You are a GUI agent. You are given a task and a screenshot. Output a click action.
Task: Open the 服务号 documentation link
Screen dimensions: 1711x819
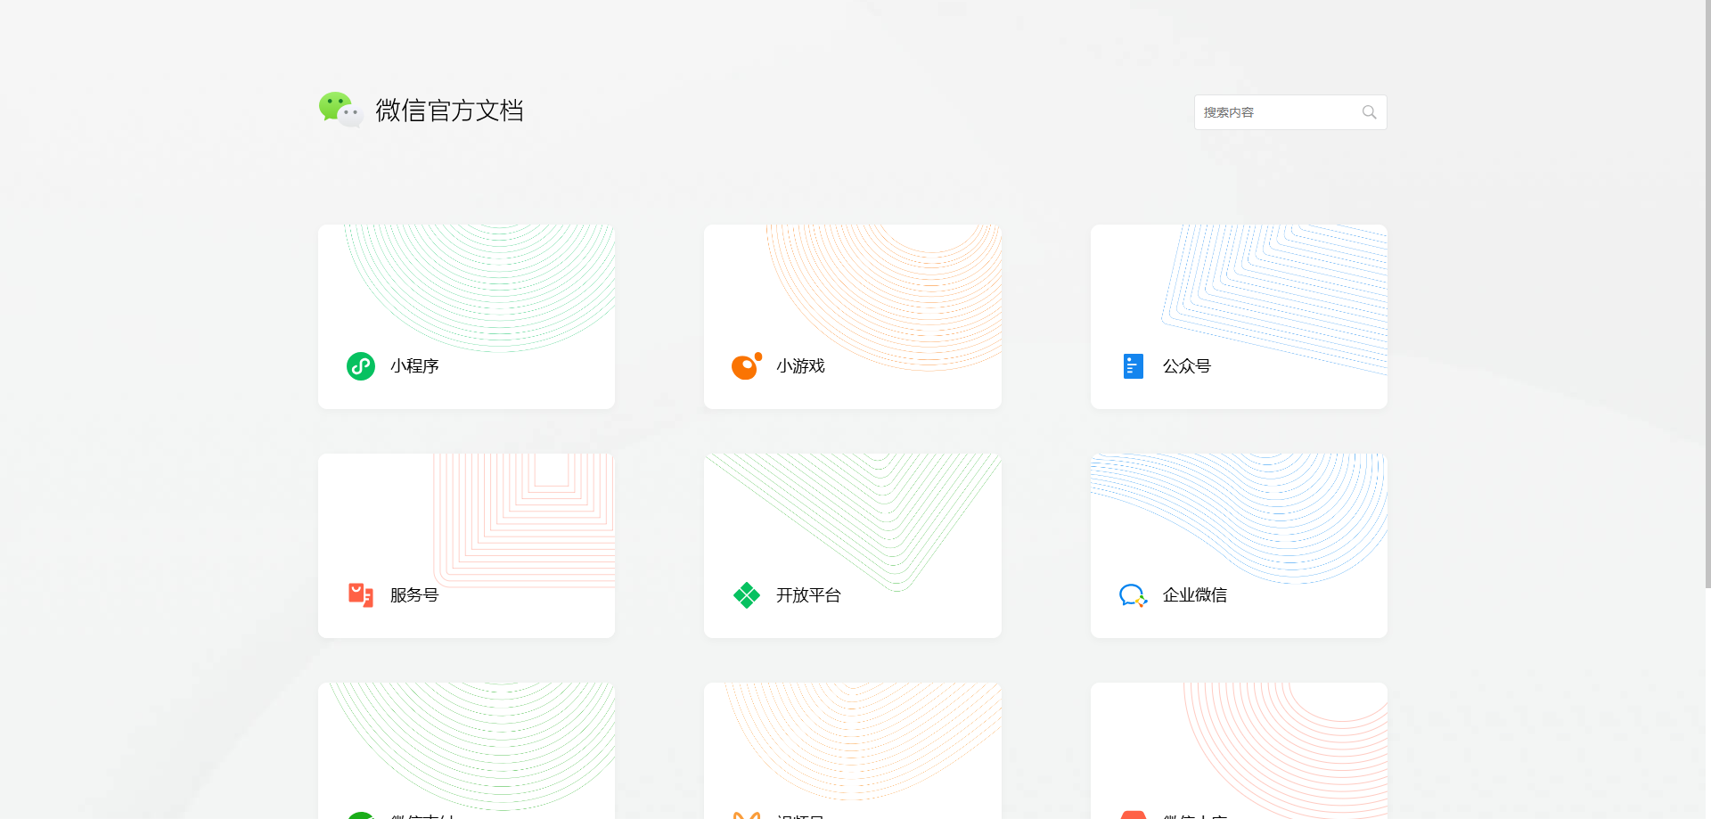pyautogui.click(x=414, y=595)
